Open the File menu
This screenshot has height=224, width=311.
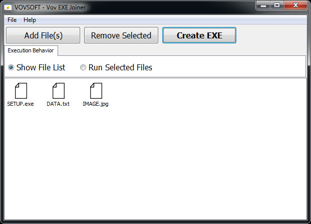click(x=12, y=20)
